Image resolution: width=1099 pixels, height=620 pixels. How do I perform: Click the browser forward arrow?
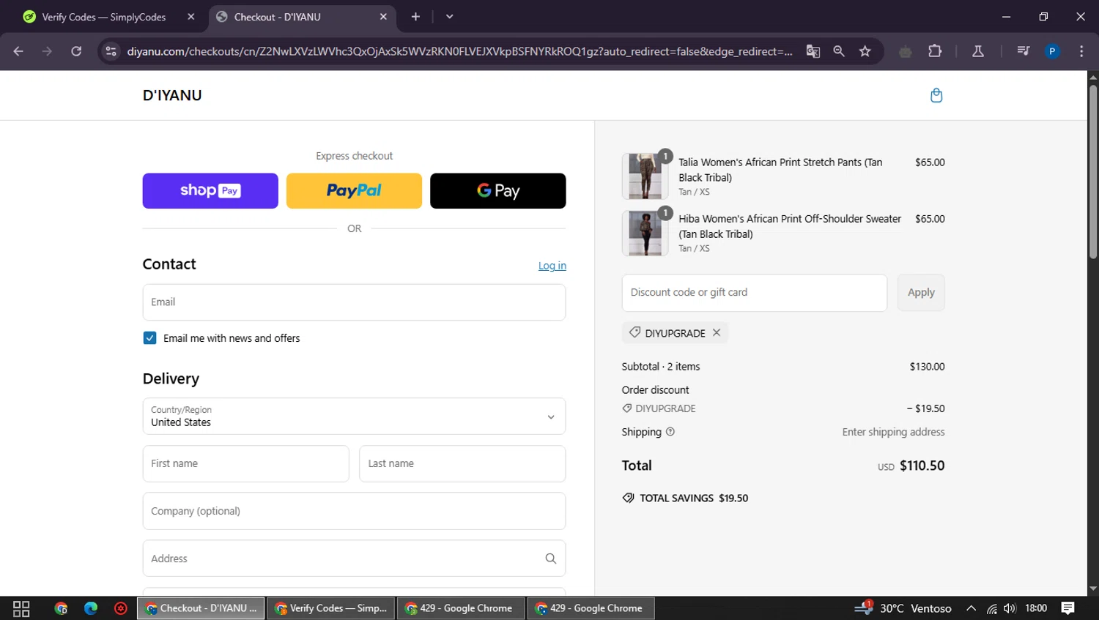[47, 51]
